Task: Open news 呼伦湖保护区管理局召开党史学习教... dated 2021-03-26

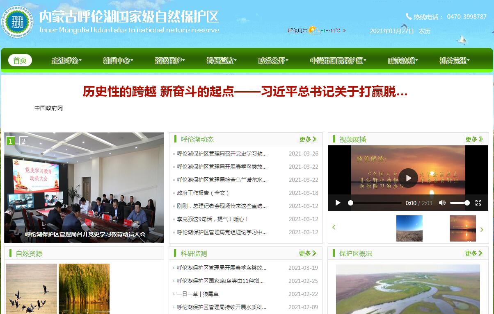Action: click(222, 154)
